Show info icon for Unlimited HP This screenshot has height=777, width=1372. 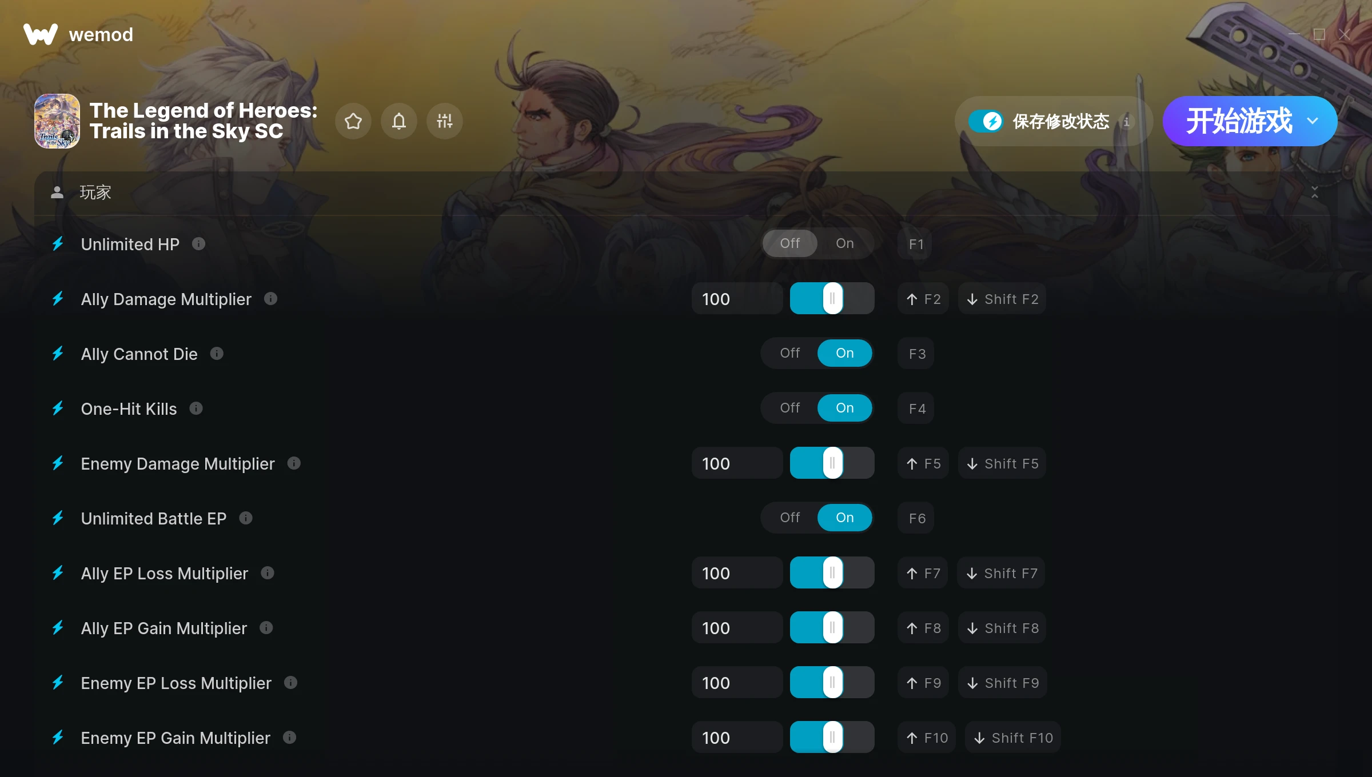[198, 244]
